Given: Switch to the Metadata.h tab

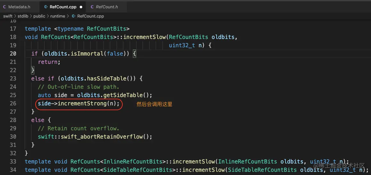Looking at the screenshot, I should [x=19, y=7].
